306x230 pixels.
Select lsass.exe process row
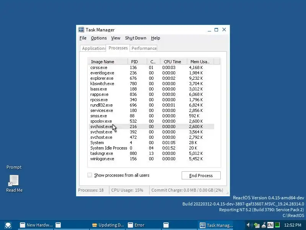pos(151,89)
